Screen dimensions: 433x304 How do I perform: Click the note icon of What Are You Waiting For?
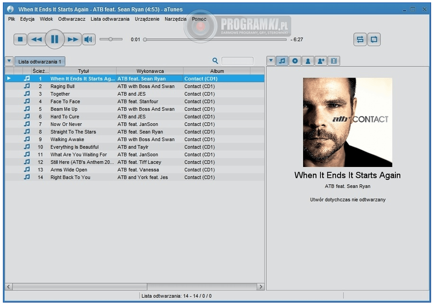(27, 154)
